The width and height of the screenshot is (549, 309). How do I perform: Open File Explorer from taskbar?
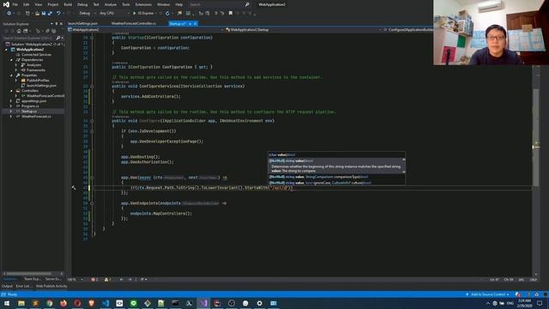[x=21, y=303]
